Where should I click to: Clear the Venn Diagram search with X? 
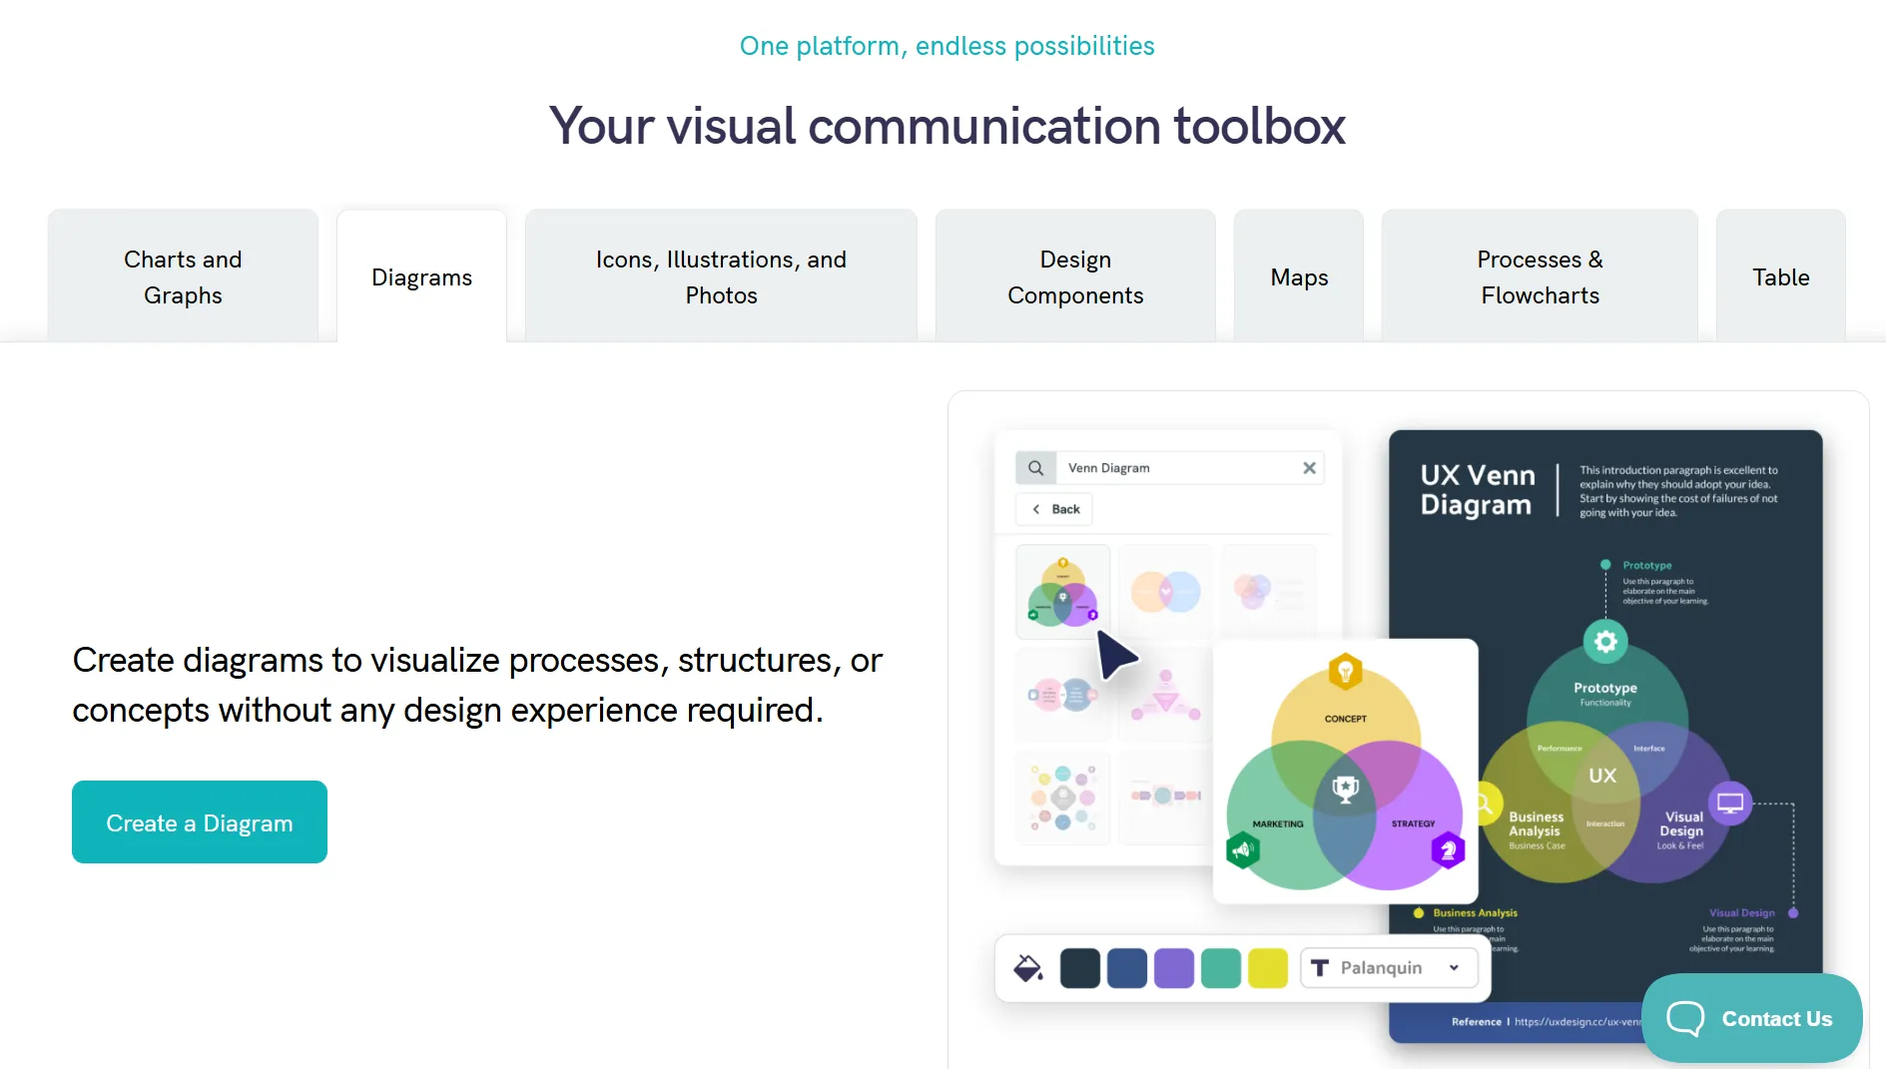pos(1309,468)
